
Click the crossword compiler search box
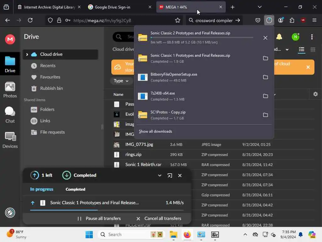tap(214, 20)
